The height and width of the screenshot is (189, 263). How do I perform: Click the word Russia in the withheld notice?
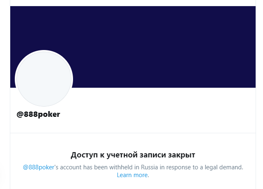149,167
